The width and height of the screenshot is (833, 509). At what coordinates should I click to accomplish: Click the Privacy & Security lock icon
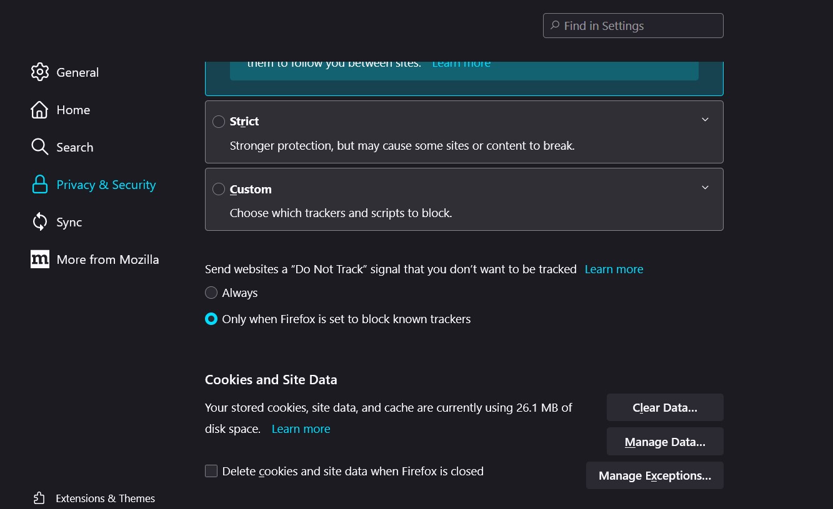tap(39, 185)
